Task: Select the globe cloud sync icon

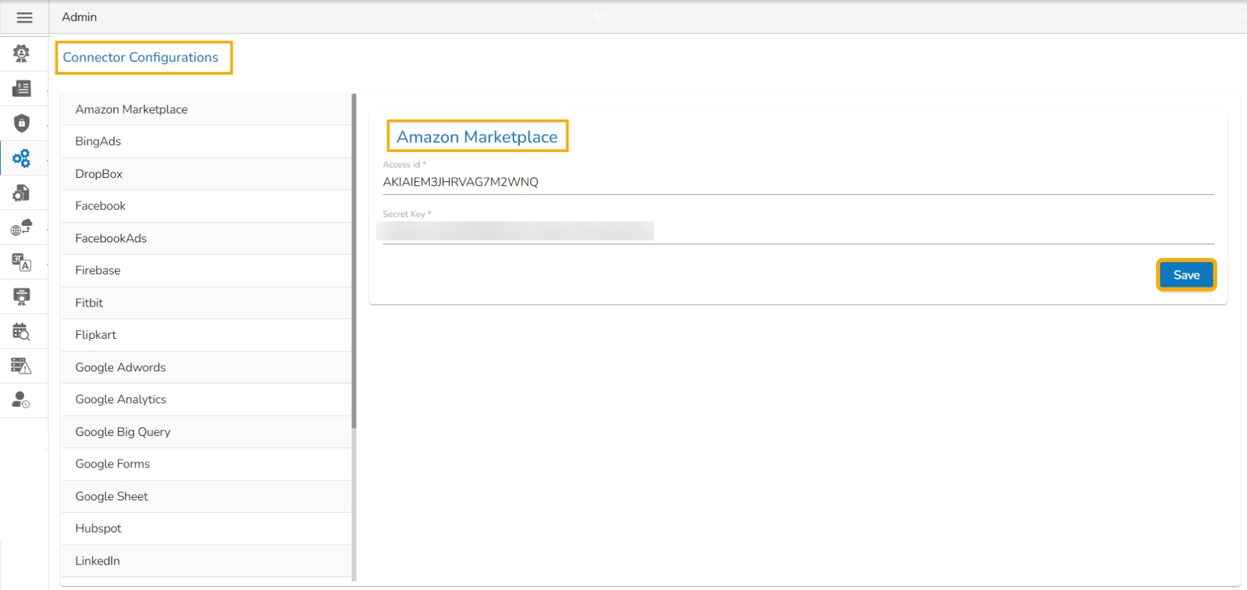Action: [22, 227]
